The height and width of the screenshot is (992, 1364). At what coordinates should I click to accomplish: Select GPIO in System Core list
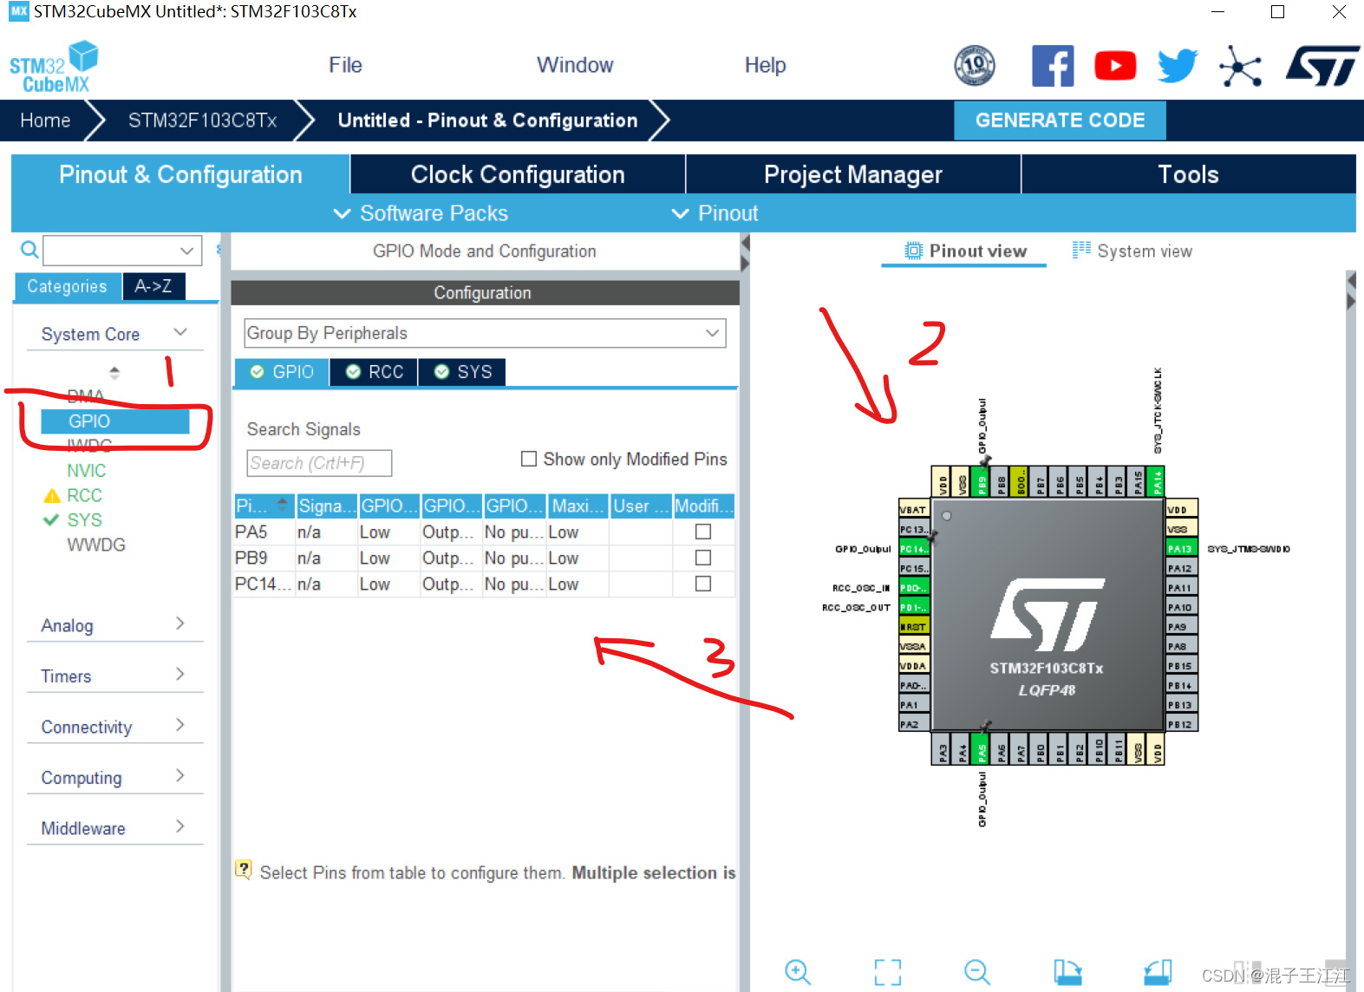pos(114,421)
